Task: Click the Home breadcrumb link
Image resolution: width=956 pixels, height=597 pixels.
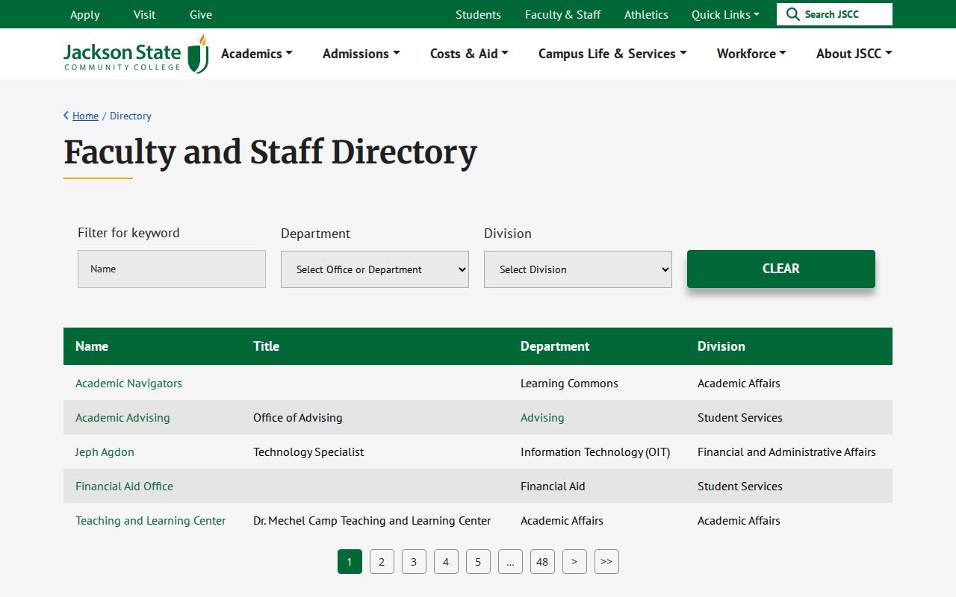Action: (85, 116)
